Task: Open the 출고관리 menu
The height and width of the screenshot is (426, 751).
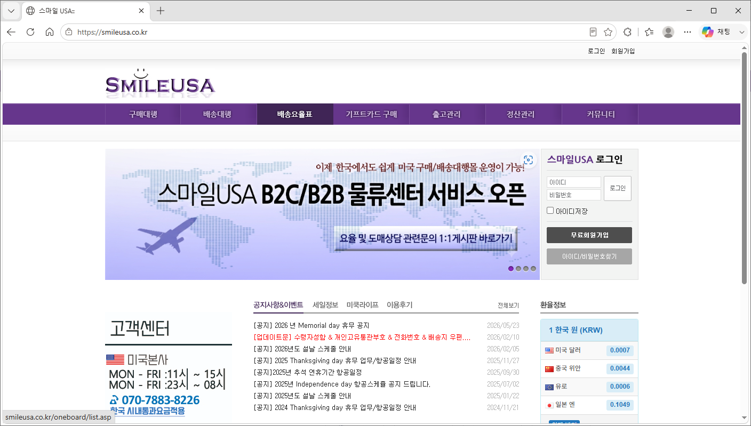Action: click(447, 114)
